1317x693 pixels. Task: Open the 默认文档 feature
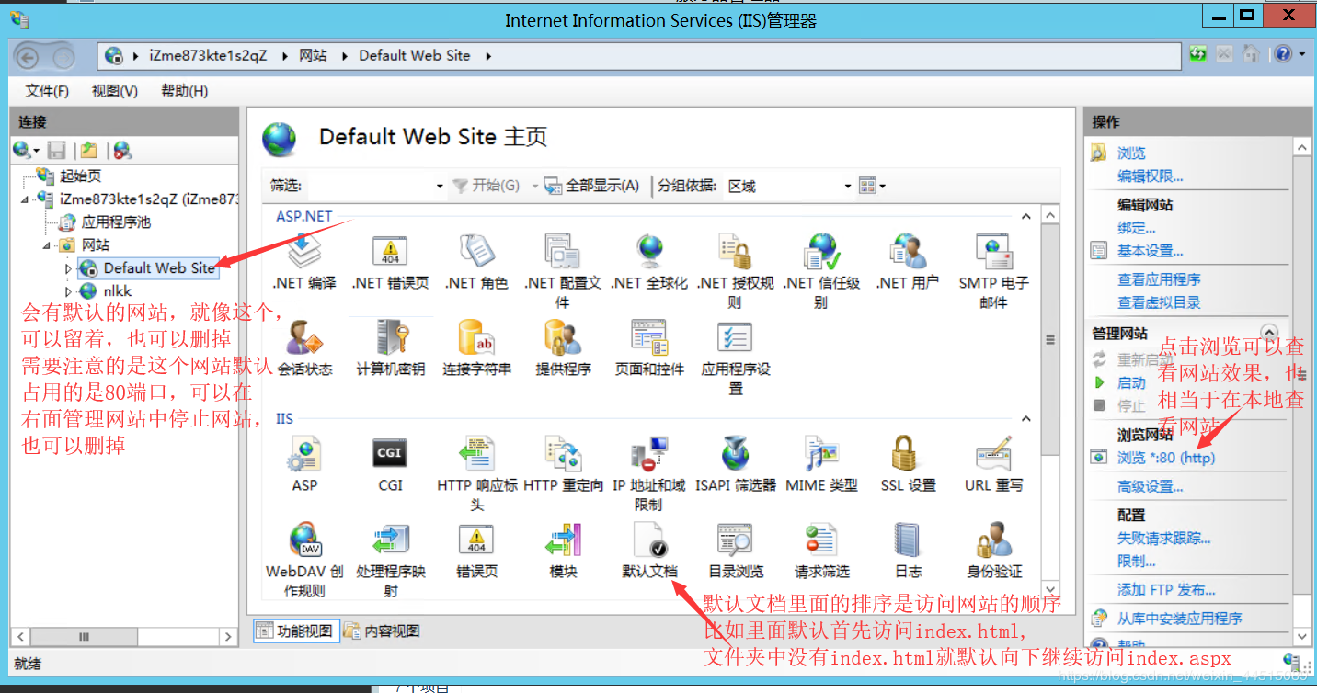(649, 550)
